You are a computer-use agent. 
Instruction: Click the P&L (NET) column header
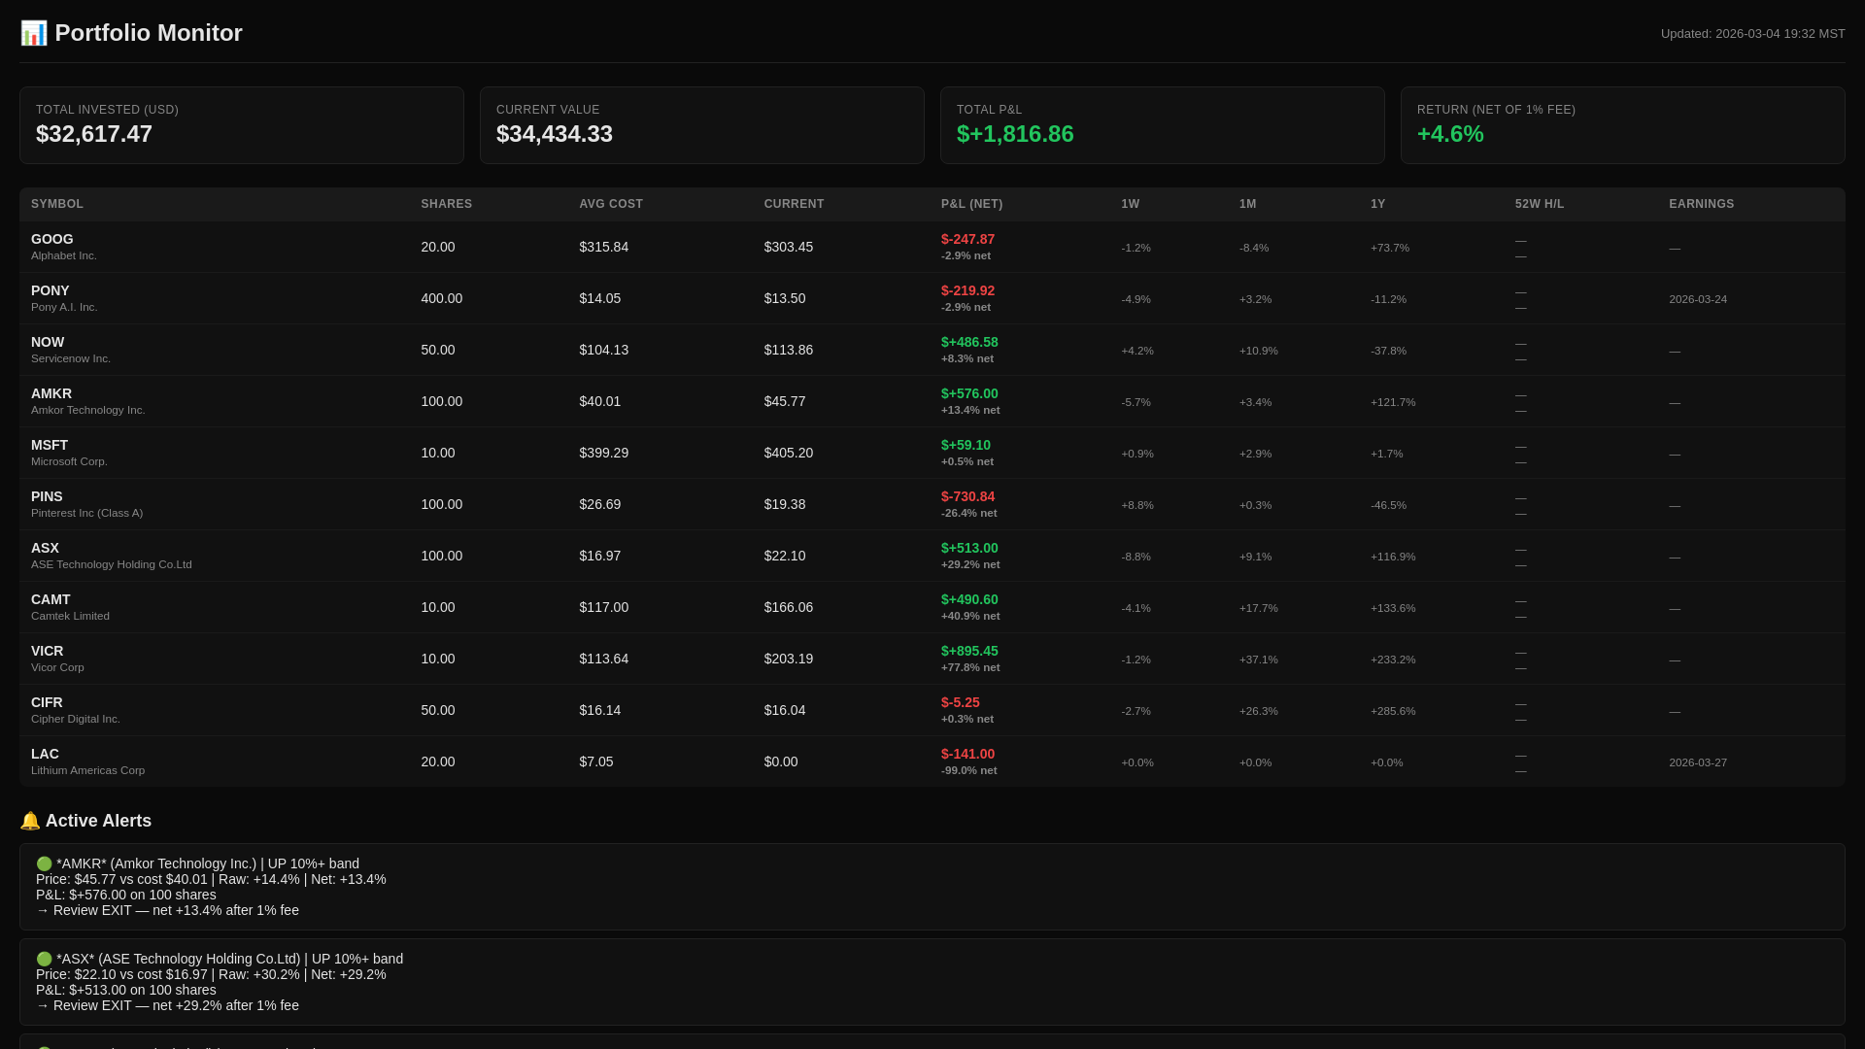(971, 204)
